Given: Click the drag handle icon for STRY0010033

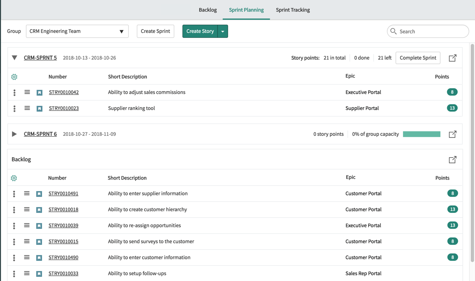Looking at the screenshot, I should [27, 274].
